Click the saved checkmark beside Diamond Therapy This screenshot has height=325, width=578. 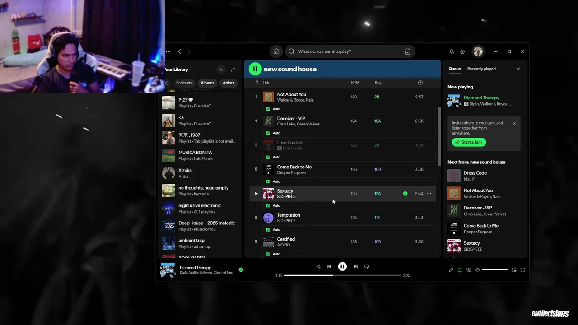pyautogui.click(x=241, y=270)
